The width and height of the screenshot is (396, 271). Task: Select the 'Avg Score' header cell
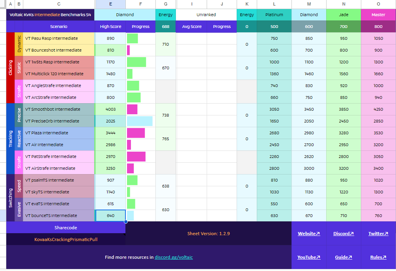point(192,26)
